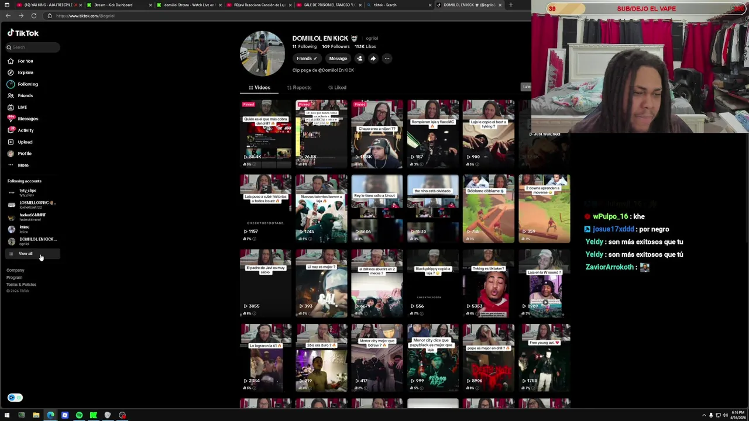View the 149 Followers list
The width and height of the screenshot is (749, 421).
tap(335, 47)
